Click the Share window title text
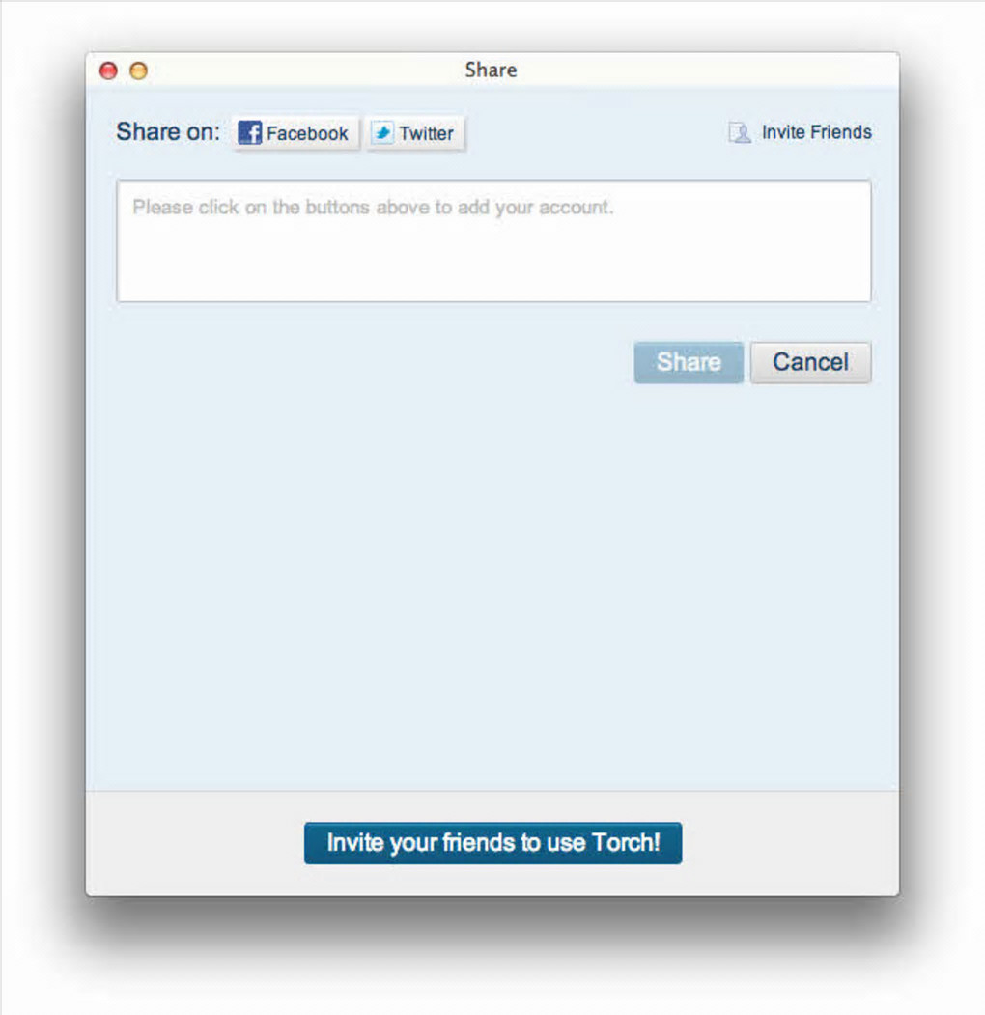The width and height of the screenshot is (985, 1015). click(x=492, y=70)
